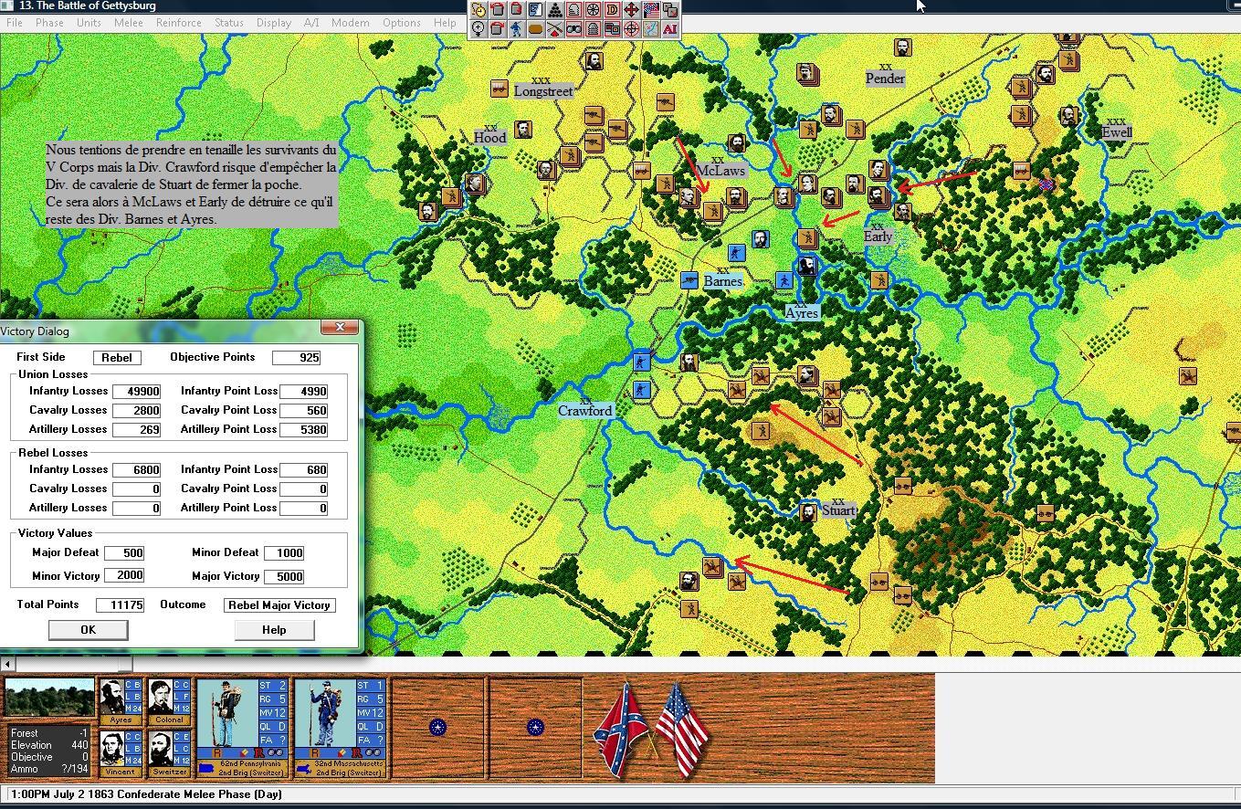Click the First Side field showing Rebel
Viewport: 1241px width, 809px height.
tap(116, 357)
